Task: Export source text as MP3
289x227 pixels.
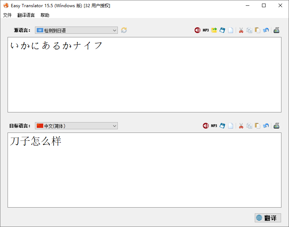Action: (205, 30)
